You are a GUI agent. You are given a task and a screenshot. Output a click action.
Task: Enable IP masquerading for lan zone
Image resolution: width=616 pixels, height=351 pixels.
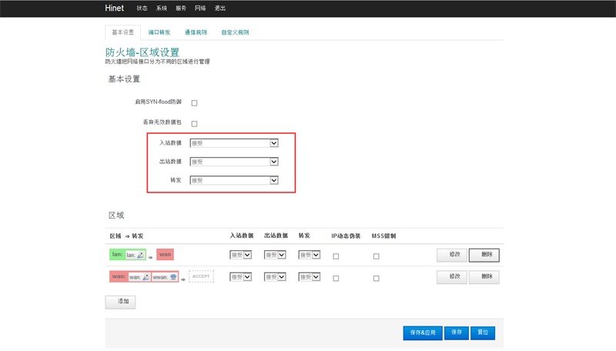(x=336, y=256)
